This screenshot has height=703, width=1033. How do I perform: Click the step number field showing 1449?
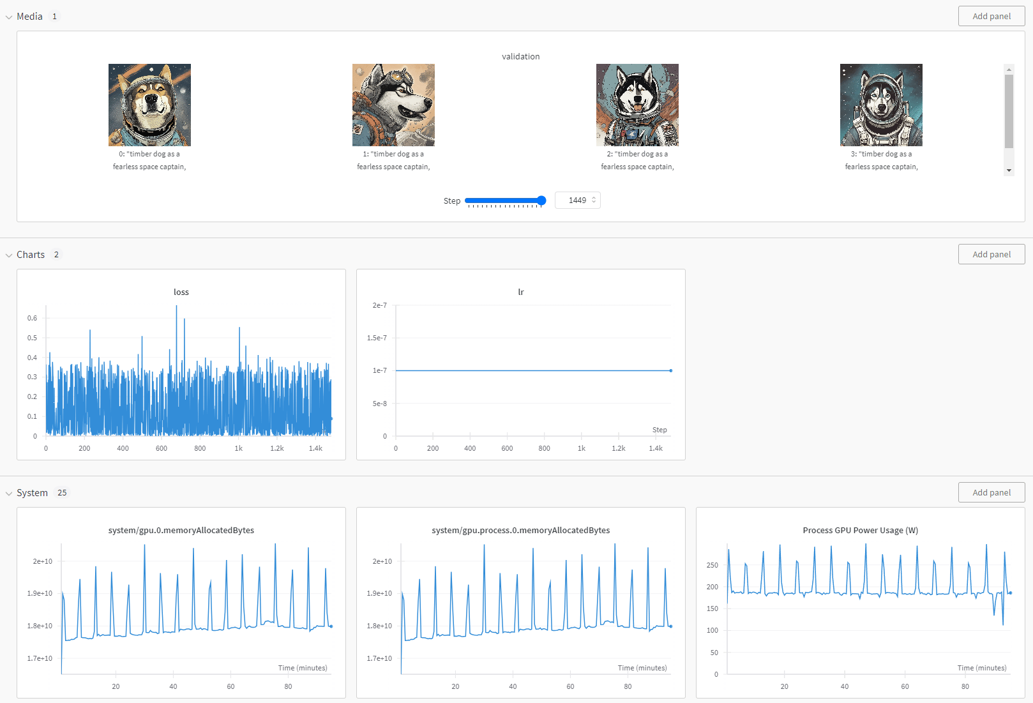pos(577,200)
